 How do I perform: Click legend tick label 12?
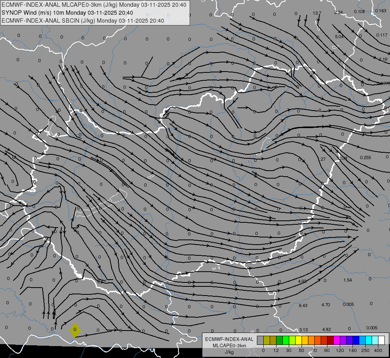pos(276,350)
